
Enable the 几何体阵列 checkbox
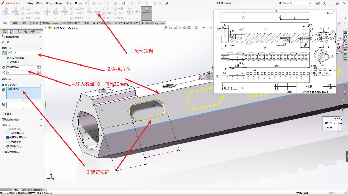(8, 133)
